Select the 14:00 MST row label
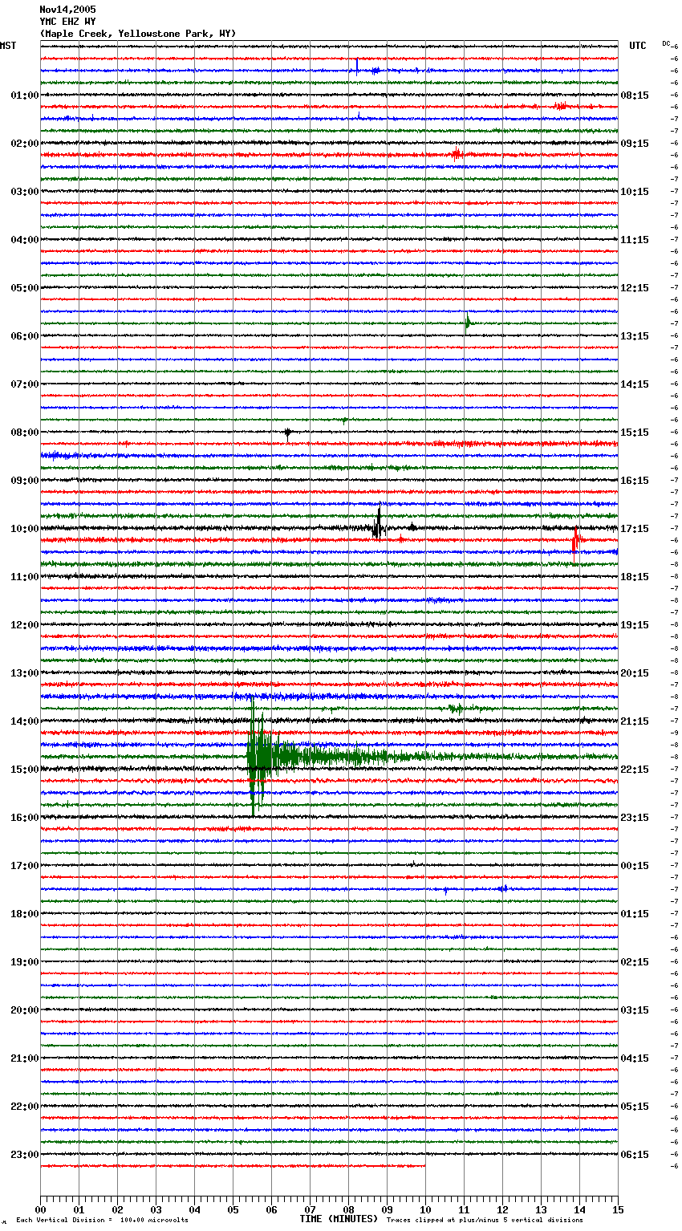682x1231 pixels. pyautogui.click(x=25, y=721)
